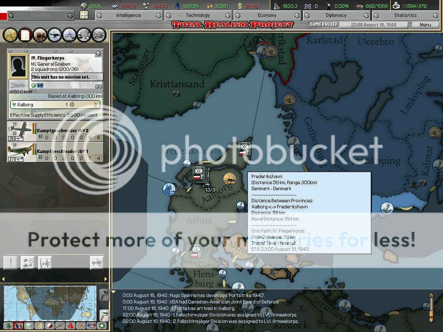The height and width of the screenshot is (332, 443).
Task: Open the economic map mode dollar icon
Action: coord(39,326)
